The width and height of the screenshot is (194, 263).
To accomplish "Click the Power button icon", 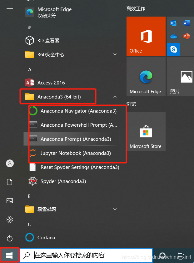I will coord(10,238).
